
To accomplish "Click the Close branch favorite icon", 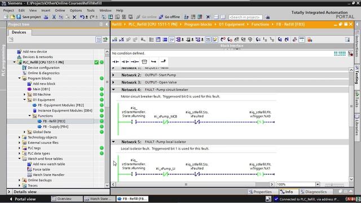I will coord(163,61).
